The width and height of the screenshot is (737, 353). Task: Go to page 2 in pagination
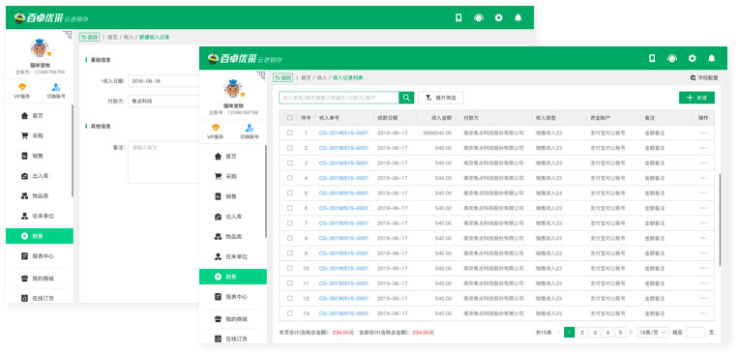pos(582,333)
